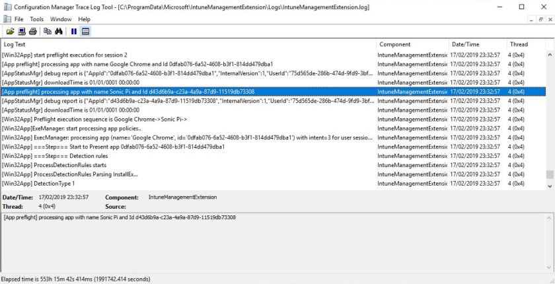The image size is (555, 284).
Task: Click the Print toolbar icon
Action: point(32,31)
